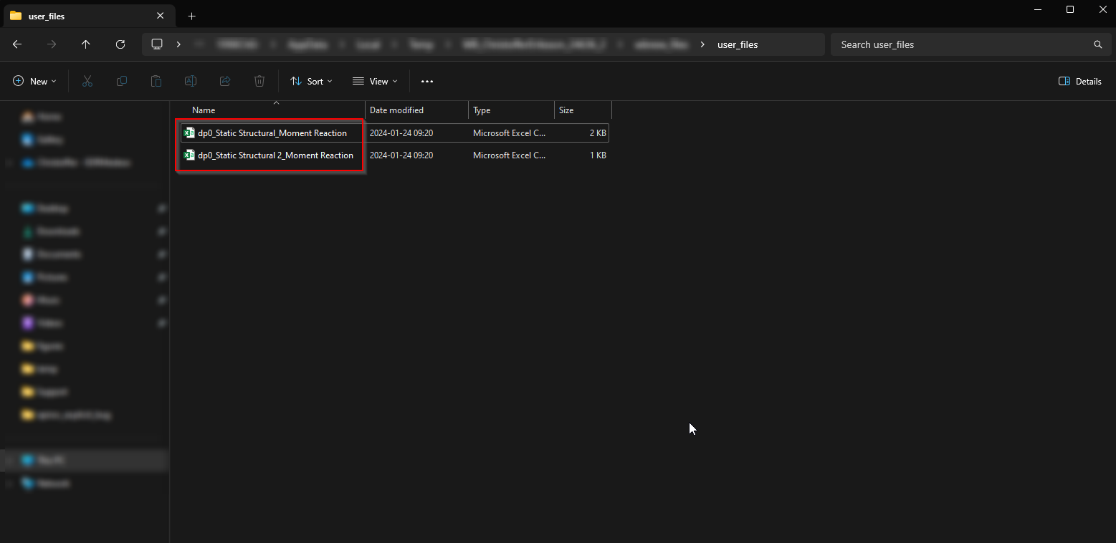The width and height of the screenshot is (1116, 543).
Task: Open the View layout dropdown
Action: coord(375,82)
